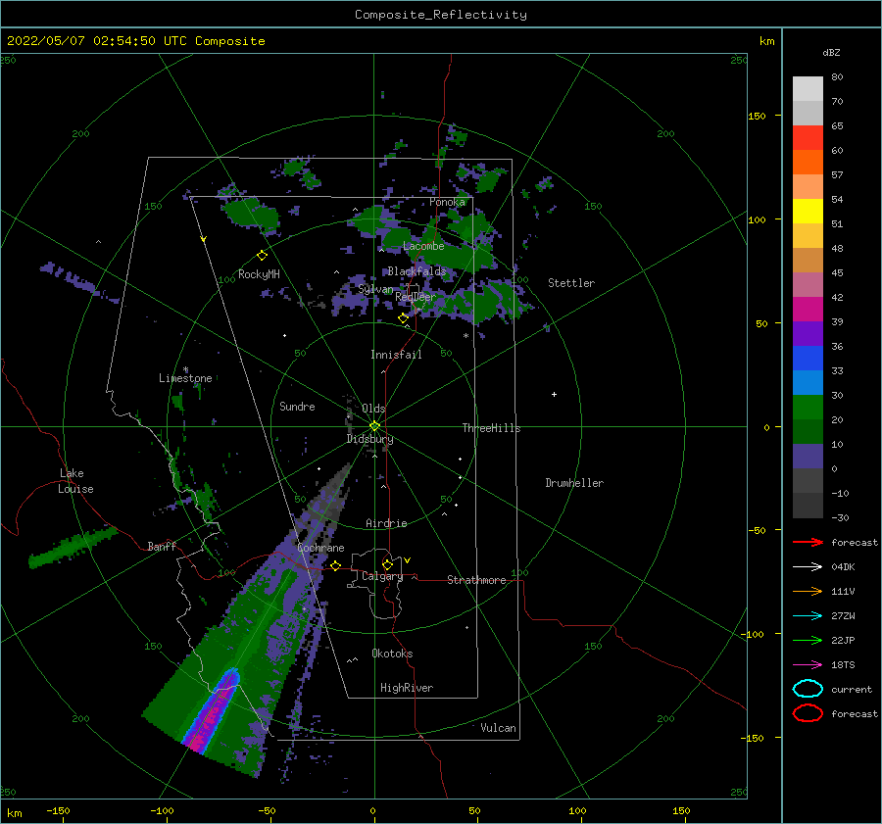The height and width of the screenshot is (824, 882).
Task: Click the Vulcan town label
Action: tap(498, 728)
